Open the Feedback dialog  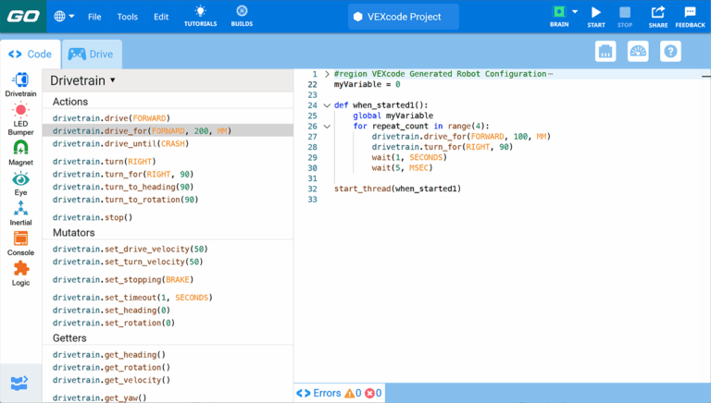pyautogui.click(x=690, y=17)
